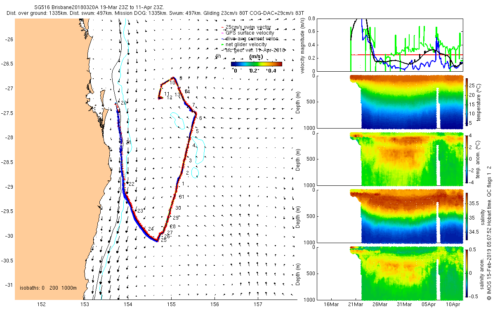Click day number 22 on glider track
The height and width of the screenshot is (309, 495).
click(132, 184)
